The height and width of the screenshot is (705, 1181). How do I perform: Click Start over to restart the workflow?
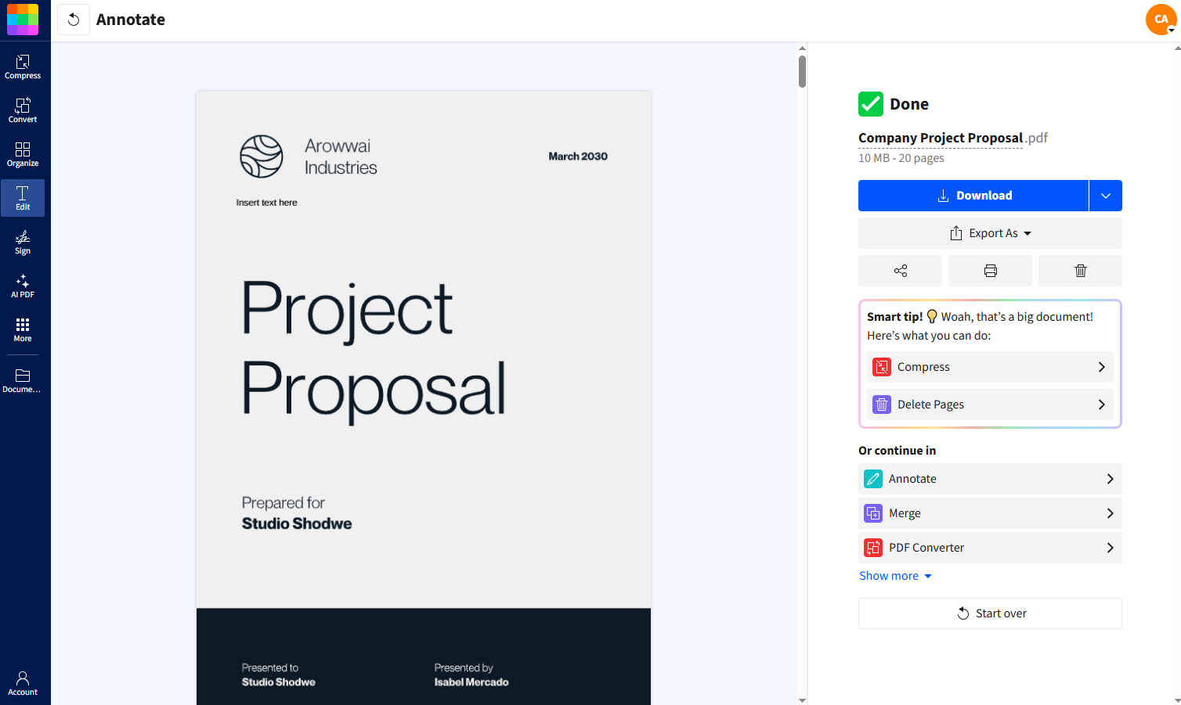(989, 613)
